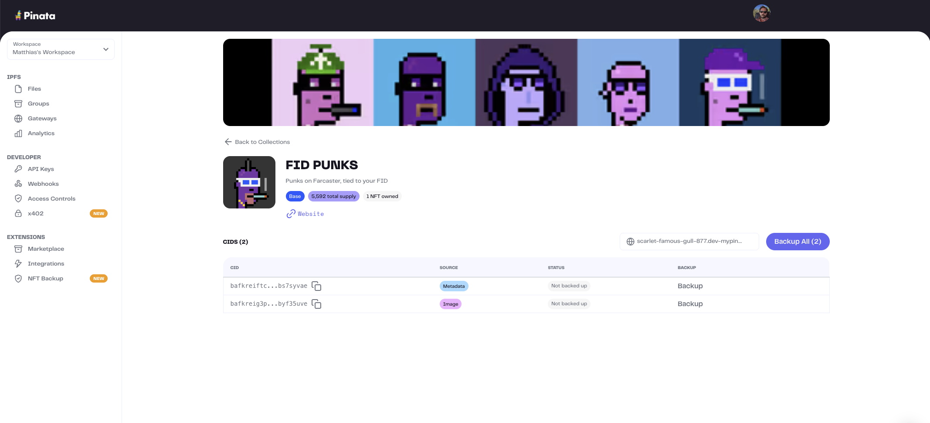Go to Groups in sidebar
The height and width of the screenshot is (423, 930).
click(38, 104)
